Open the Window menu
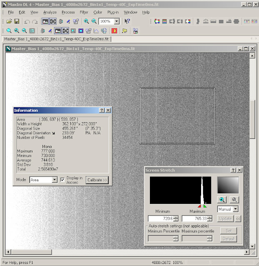This screenshot has height=266, width=259. 130,12
